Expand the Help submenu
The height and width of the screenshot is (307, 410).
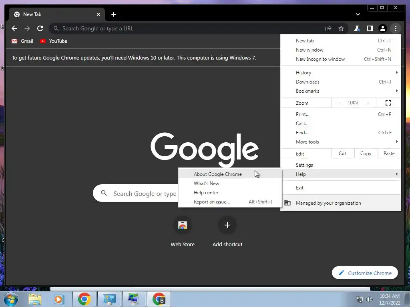[341, 174]
